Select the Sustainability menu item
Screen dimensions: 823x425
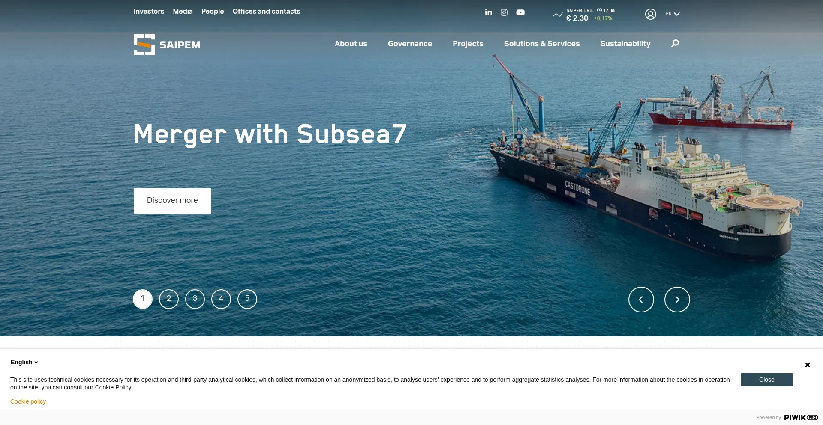point(625,44)
